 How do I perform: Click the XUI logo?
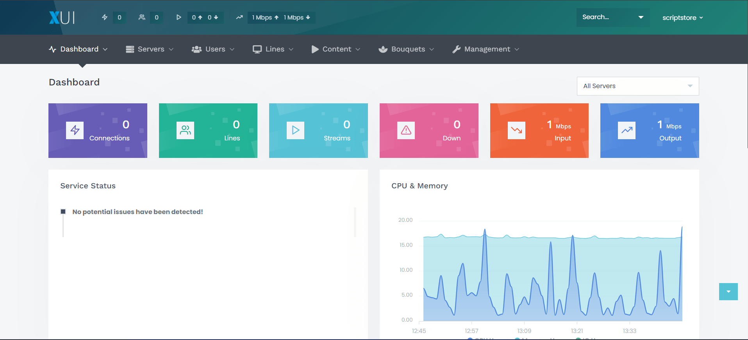point(62,18)
